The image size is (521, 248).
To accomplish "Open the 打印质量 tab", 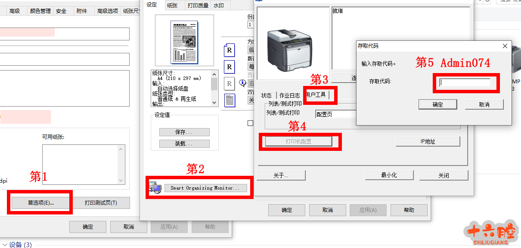I will 198,5.
